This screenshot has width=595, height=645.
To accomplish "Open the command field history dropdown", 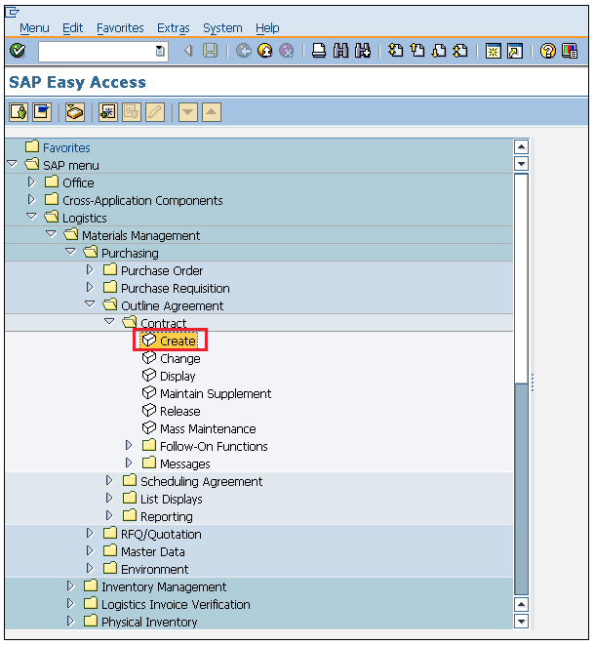I will [x=160, y=52].
